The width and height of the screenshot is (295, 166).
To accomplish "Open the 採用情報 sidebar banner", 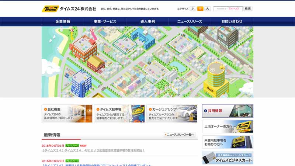I will [228, 111].
